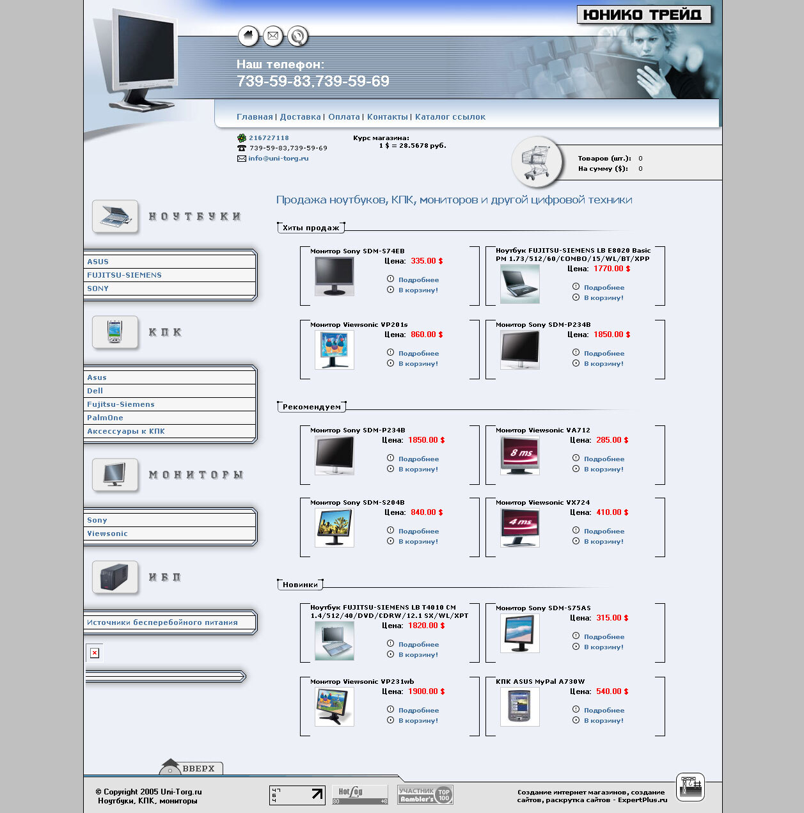Click Viewsonic VP201s monitor thumbnail
This screenshot has height=813, width=804.
click(334, 350)
